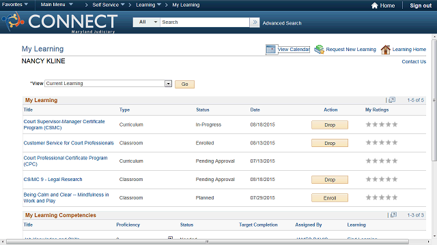Click into the Search input field
The image size is (437, 245).
tap(205, 22)
